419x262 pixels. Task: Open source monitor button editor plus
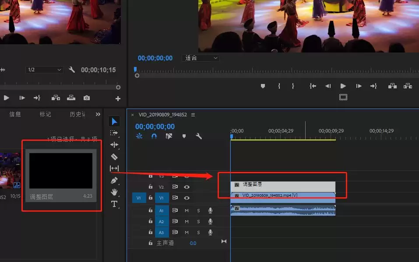point(118,98)
